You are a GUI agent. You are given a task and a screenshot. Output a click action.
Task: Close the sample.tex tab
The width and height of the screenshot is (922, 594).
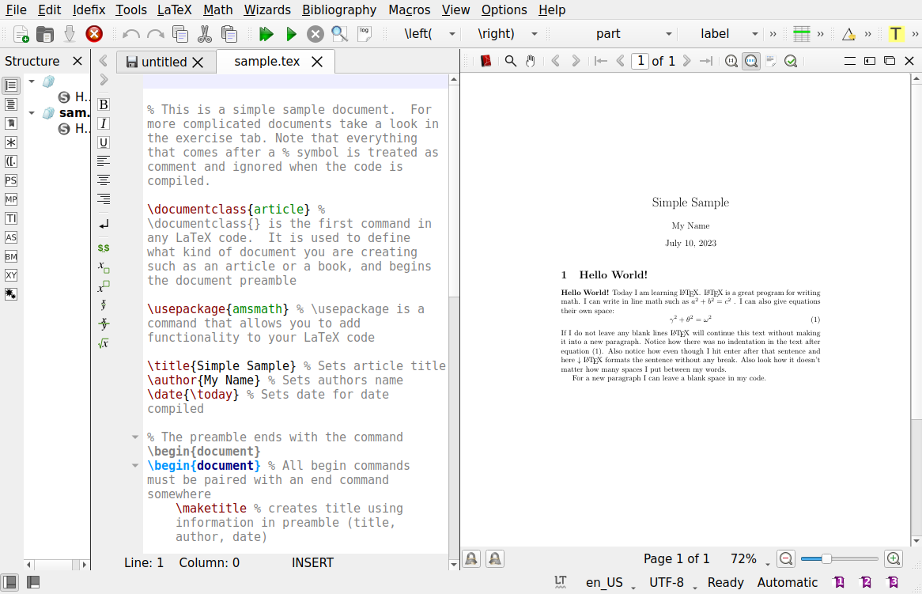[x=317, y=62]
